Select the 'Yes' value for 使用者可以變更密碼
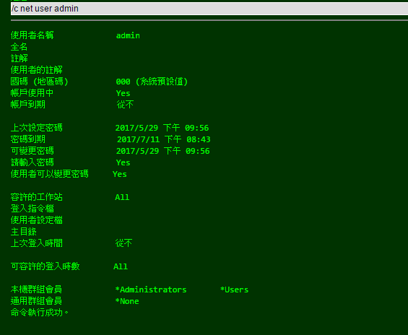The width and height of the screenshot is (408, 335). pyautogui.click(x=120, y=174)
